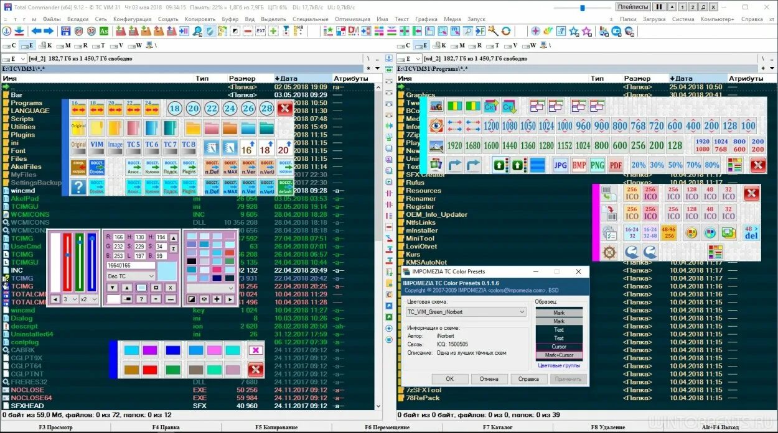Choose circled font size 24 icon

[x=230, y=109]
